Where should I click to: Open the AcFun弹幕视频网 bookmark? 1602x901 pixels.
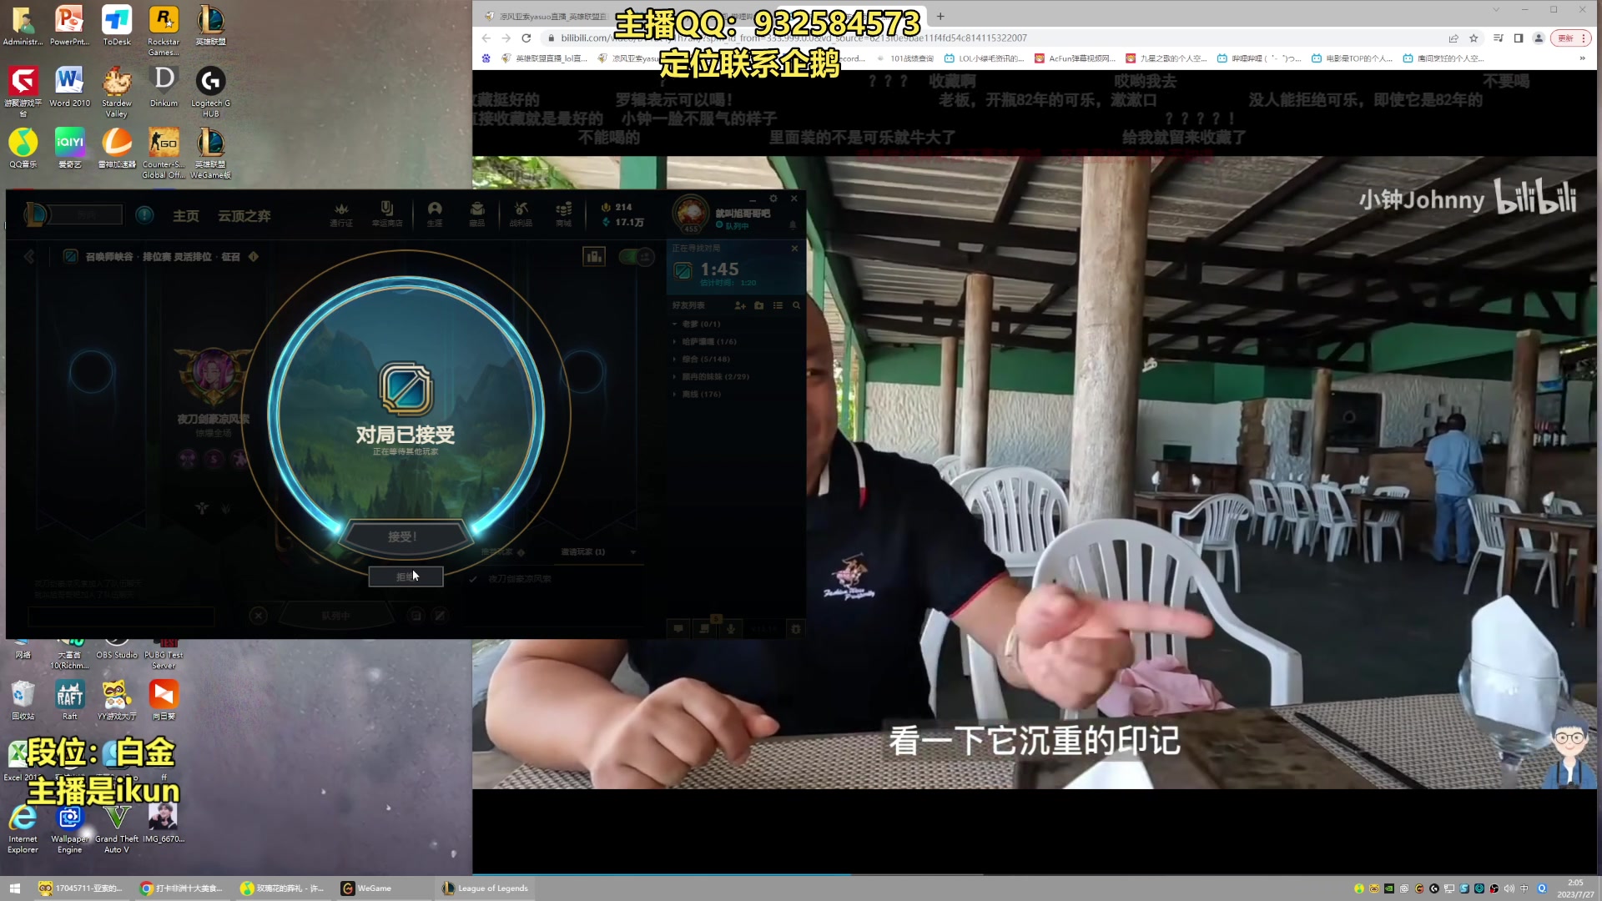click(x=1075, y=58)
